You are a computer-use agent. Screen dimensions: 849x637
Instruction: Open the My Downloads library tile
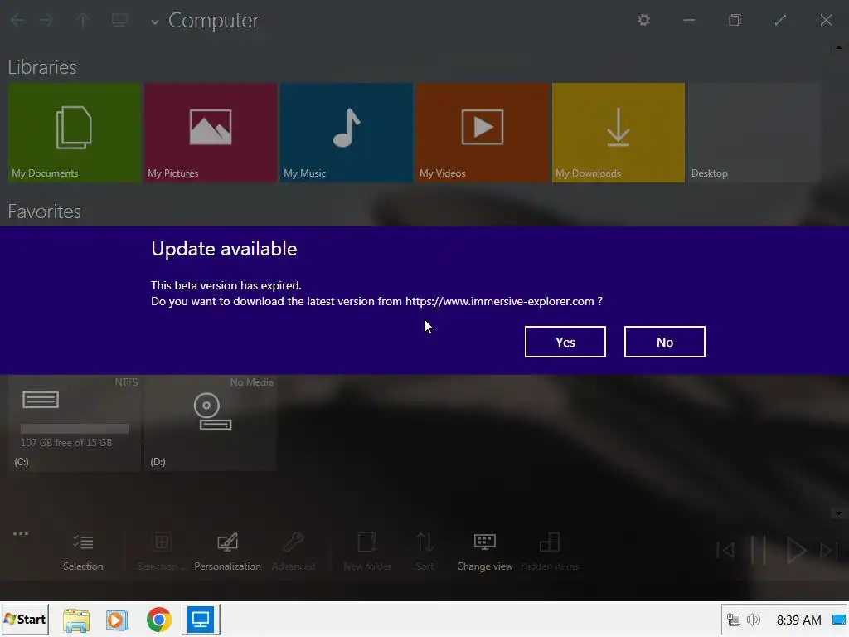click(619, 133)
